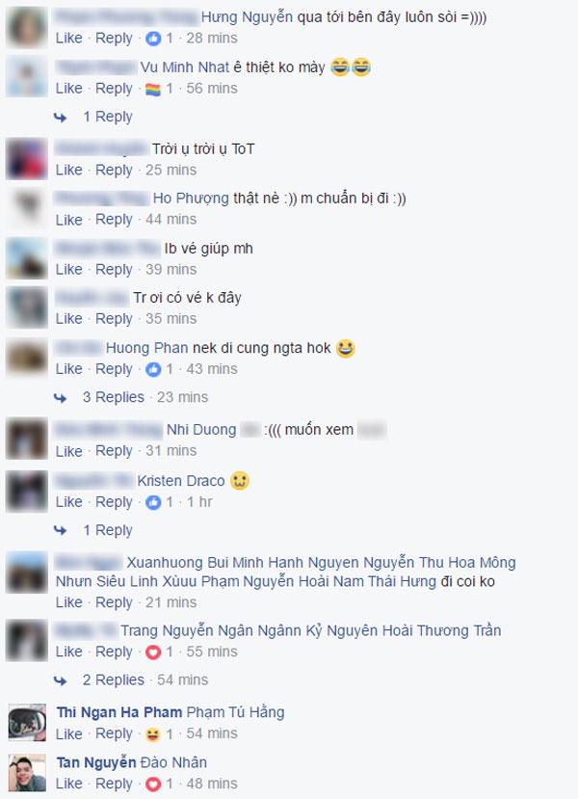This screenshot has width=578, height=799.
Task: Click the heart reaction on Trang Nguyễn comment
Action: [153, 652]
